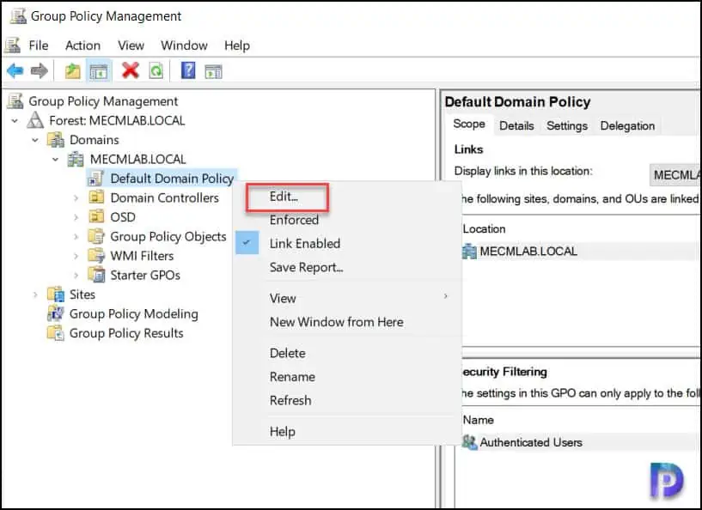Click the Group Policy Modeling icon

pyautogui.click(x=56, y=313)
